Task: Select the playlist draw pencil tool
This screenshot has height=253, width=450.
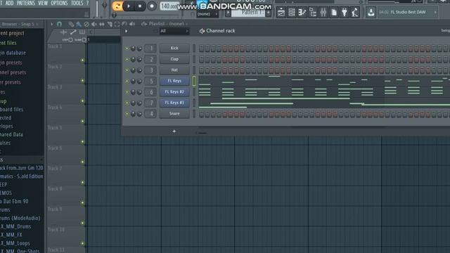Action: point(71,25)
